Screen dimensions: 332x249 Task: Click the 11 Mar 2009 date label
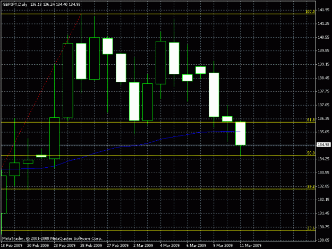251,246
